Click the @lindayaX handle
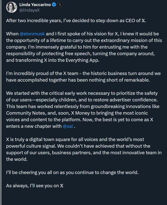167x205 pixels. [x=29, y=10]
